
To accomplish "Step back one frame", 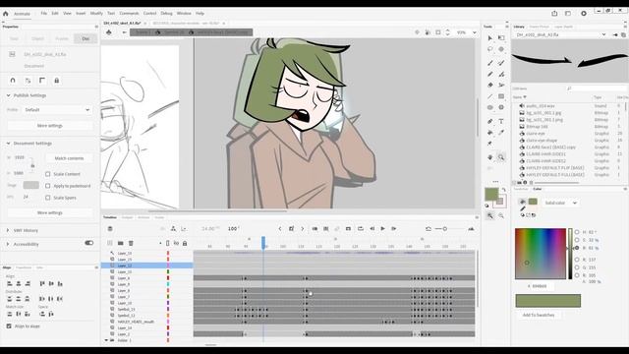I will click(x=372, y=229).
